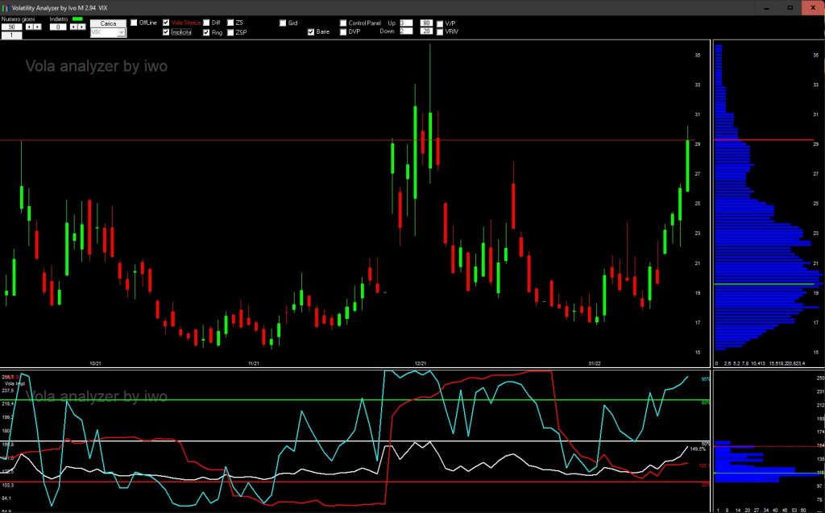
Task: Open the VIX symbol dropdown
Action: (x=122, y=33)
